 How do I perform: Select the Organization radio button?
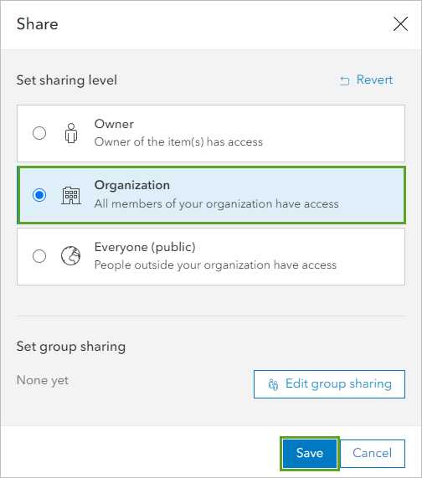point(39,195)
